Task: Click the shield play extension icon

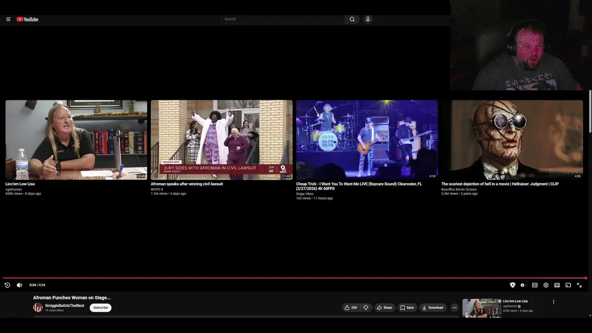Action: click(512, 285)
